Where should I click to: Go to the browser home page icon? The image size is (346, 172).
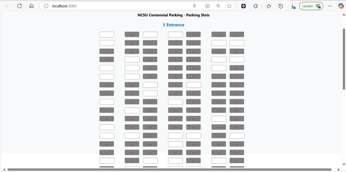click(31, 6)
